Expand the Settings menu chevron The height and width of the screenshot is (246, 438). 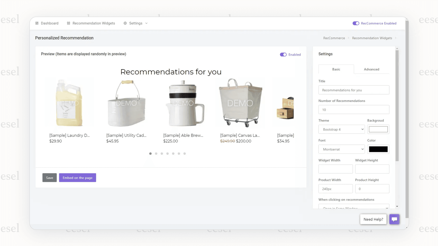pyautogui.click(x=147, y=23)
